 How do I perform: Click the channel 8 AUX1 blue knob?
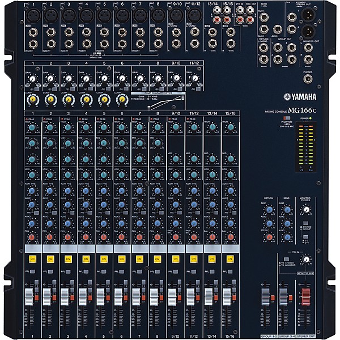[156, 190]
